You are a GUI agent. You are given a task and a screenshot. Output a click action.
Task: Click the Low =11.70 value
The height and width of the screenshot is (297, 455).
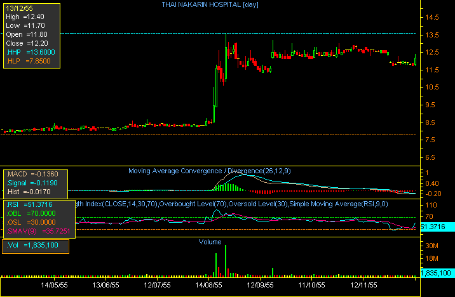coord(25,25)
